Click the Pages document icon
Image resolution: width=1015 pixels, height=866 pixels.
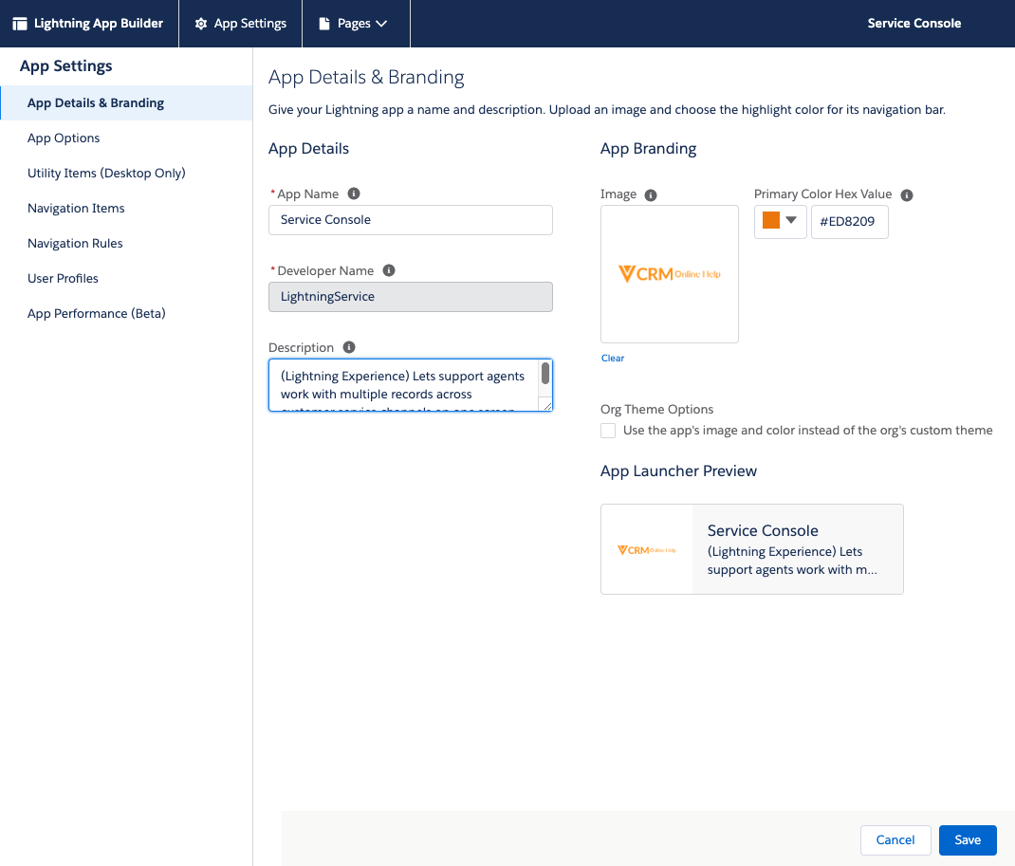(324, 24)
